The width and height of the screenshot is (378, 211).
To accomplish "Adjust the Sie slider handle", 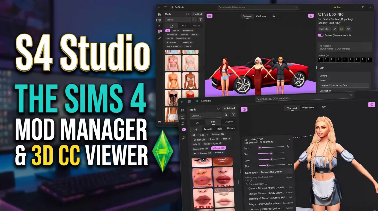I will click(x=271, y=153).
